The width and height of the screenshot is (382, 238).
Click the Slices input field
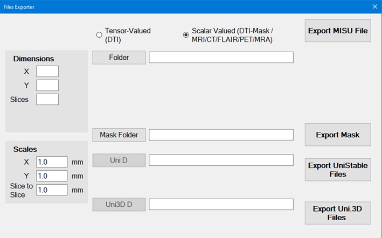[47, 99]
